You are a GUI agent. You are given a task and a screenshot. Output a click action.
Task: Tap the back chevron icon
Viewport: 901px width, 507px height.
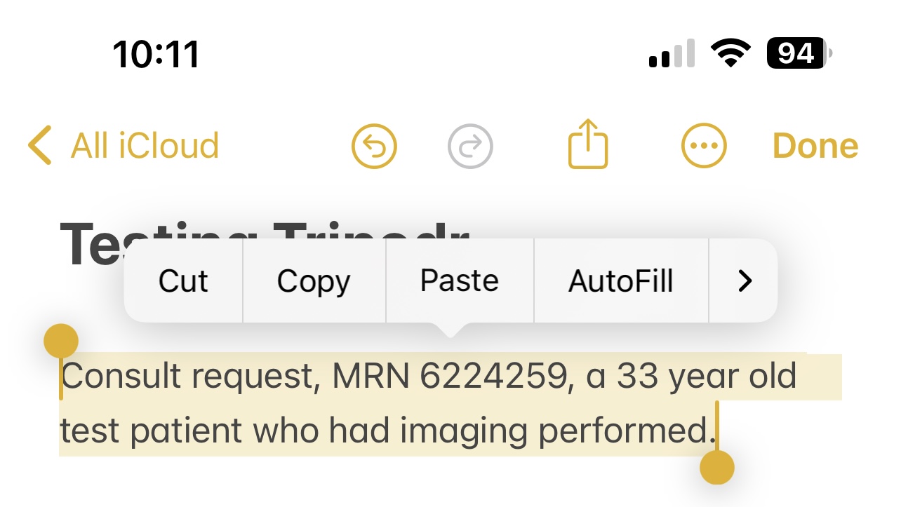[40, 145]
